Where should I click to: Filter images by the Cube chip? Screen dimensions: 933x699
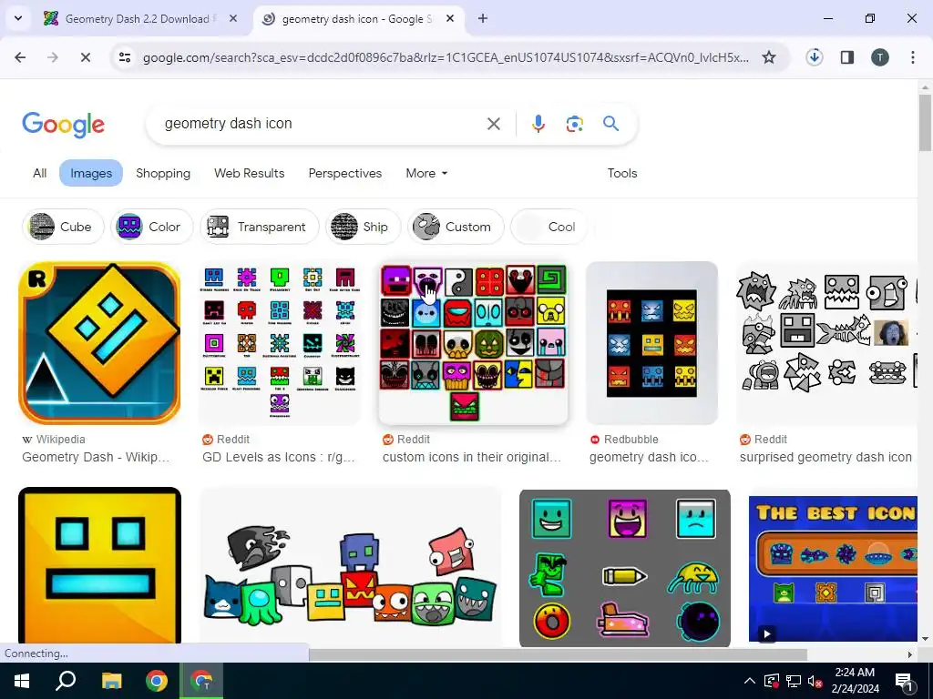tap(63, 227)
